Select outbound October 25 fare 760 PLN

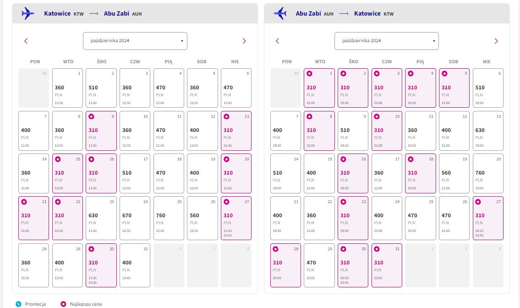point(169,218)
